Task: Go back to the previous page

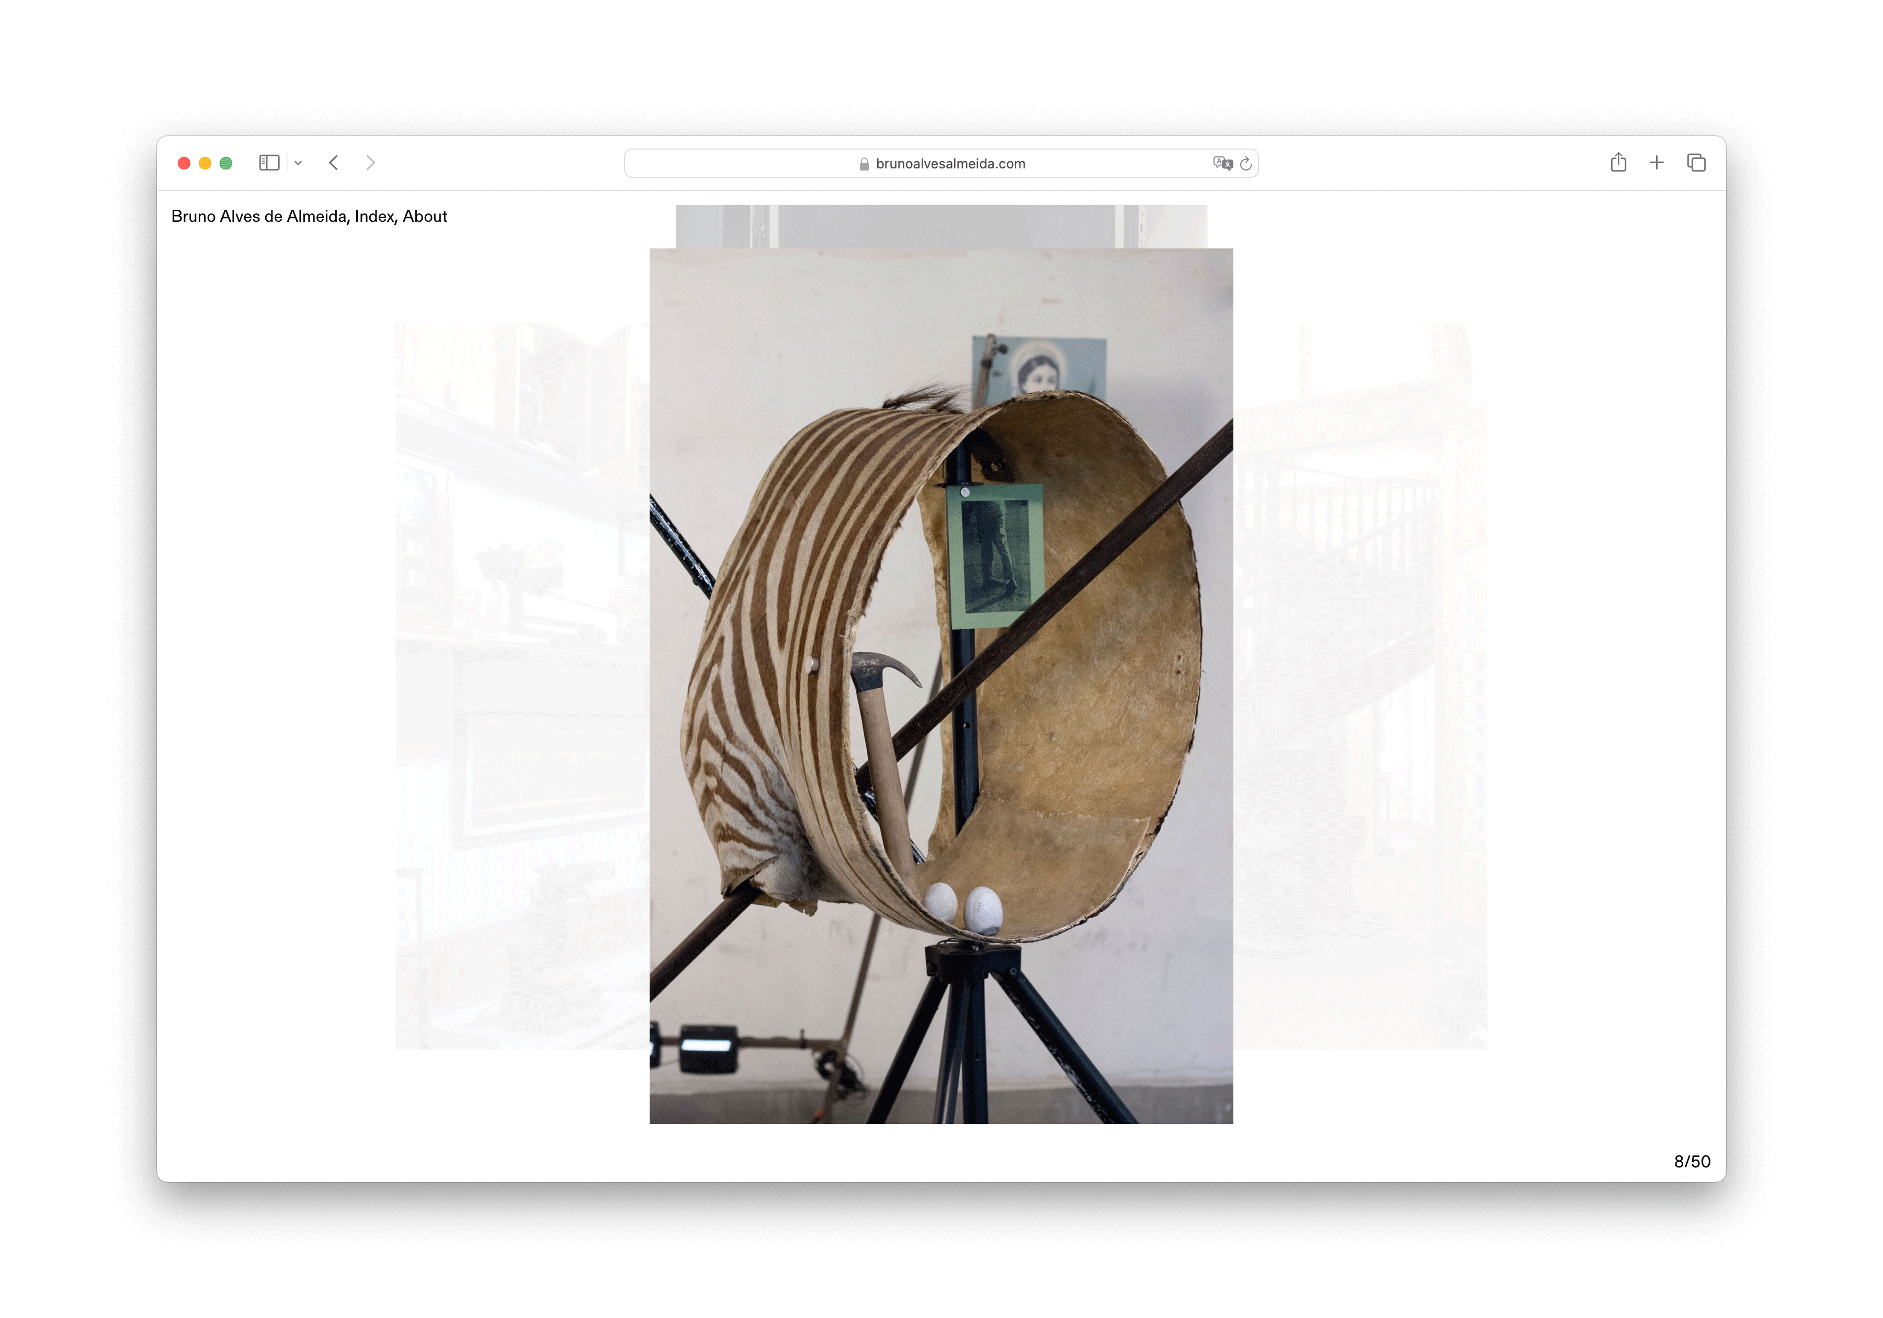Action: pyautogui.click(x=334, y=163)
